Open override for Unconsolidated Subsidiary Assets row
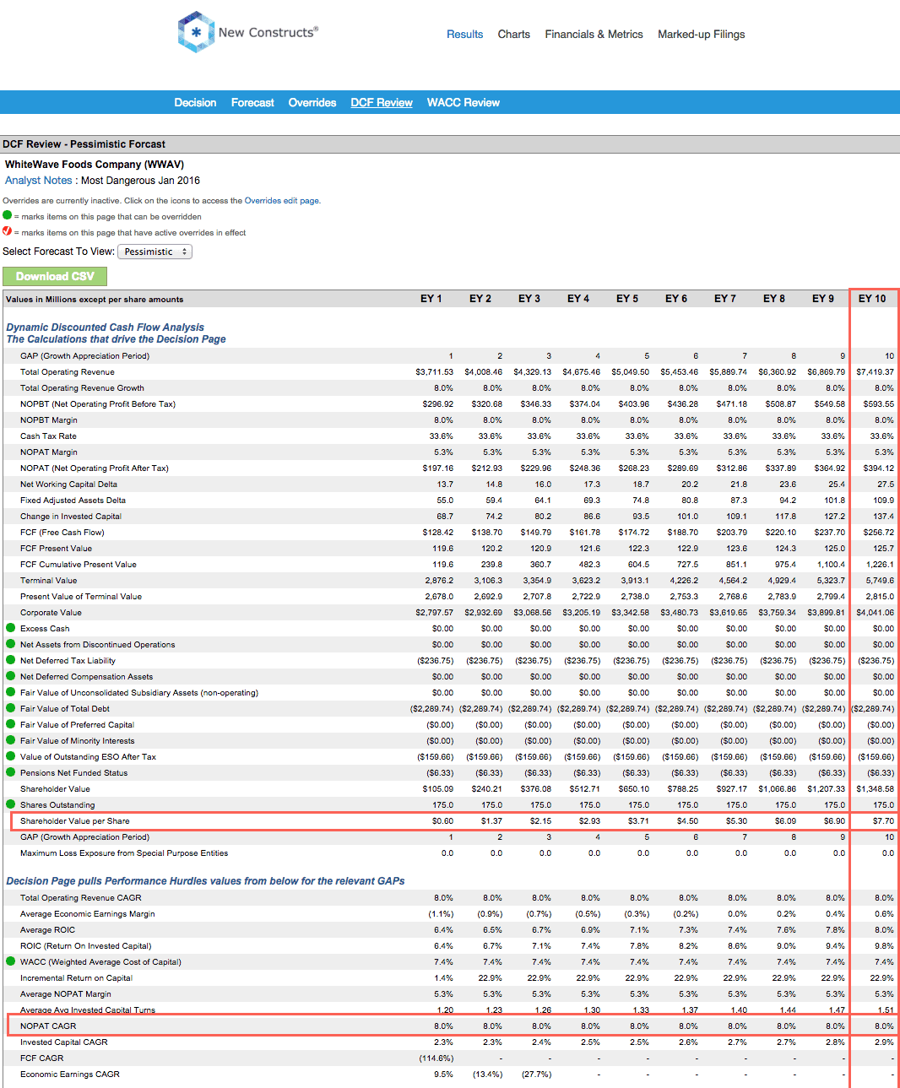The height and width of the screenshot is (1088, 900). click(x=11, y=692)
